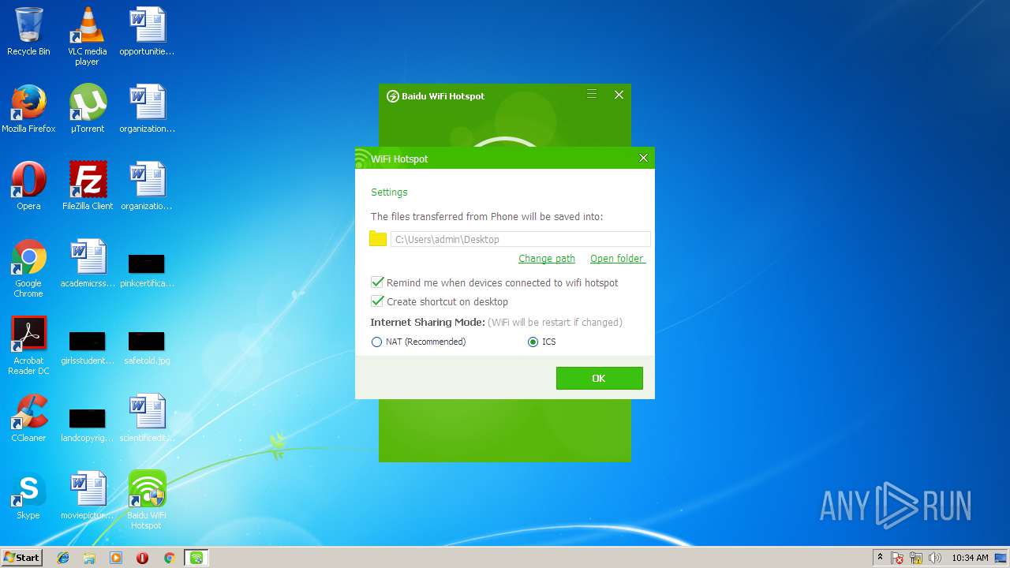Launch Opera browser desktop shortcut
The image size is (1010, 568).
(x=28, y=186)
